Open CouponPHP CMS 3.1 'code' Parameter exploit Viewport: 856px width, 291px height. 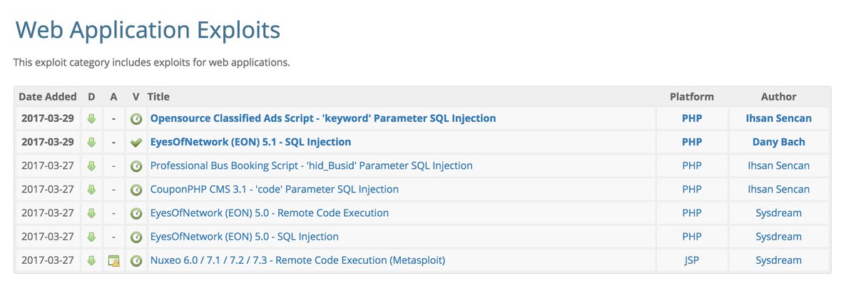coord(274,189)
